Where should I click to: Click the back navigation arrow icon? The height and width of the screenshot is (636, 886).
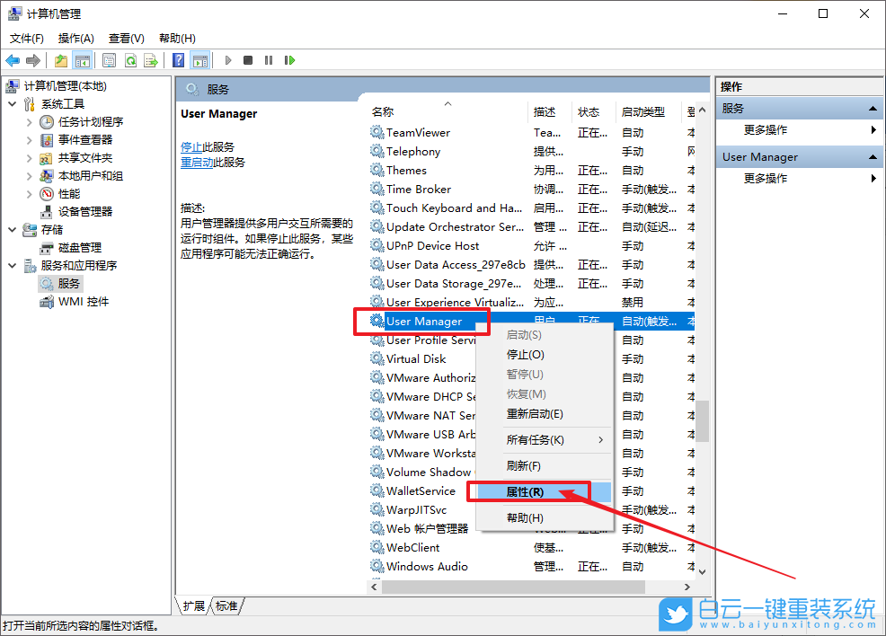pyautogui.click(x=13, y=60)
